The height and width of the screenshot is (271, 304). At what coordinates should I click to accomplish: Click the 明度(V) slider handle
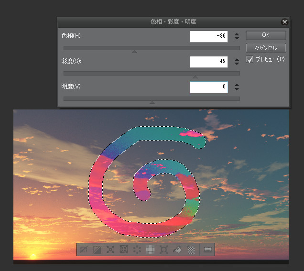[x=152, y=102]
